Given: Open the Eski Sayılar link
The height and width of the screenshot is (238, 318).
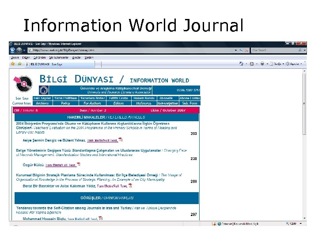Looking at the screenshot, I should 42,98.
